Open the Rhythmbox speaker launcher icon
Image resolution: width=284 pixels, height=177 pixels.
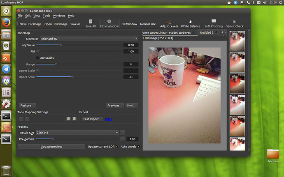[6, 46]
